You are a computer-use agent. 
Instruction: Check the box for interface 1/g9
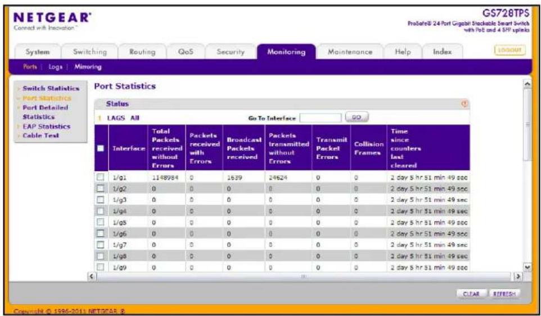point(101,267)
